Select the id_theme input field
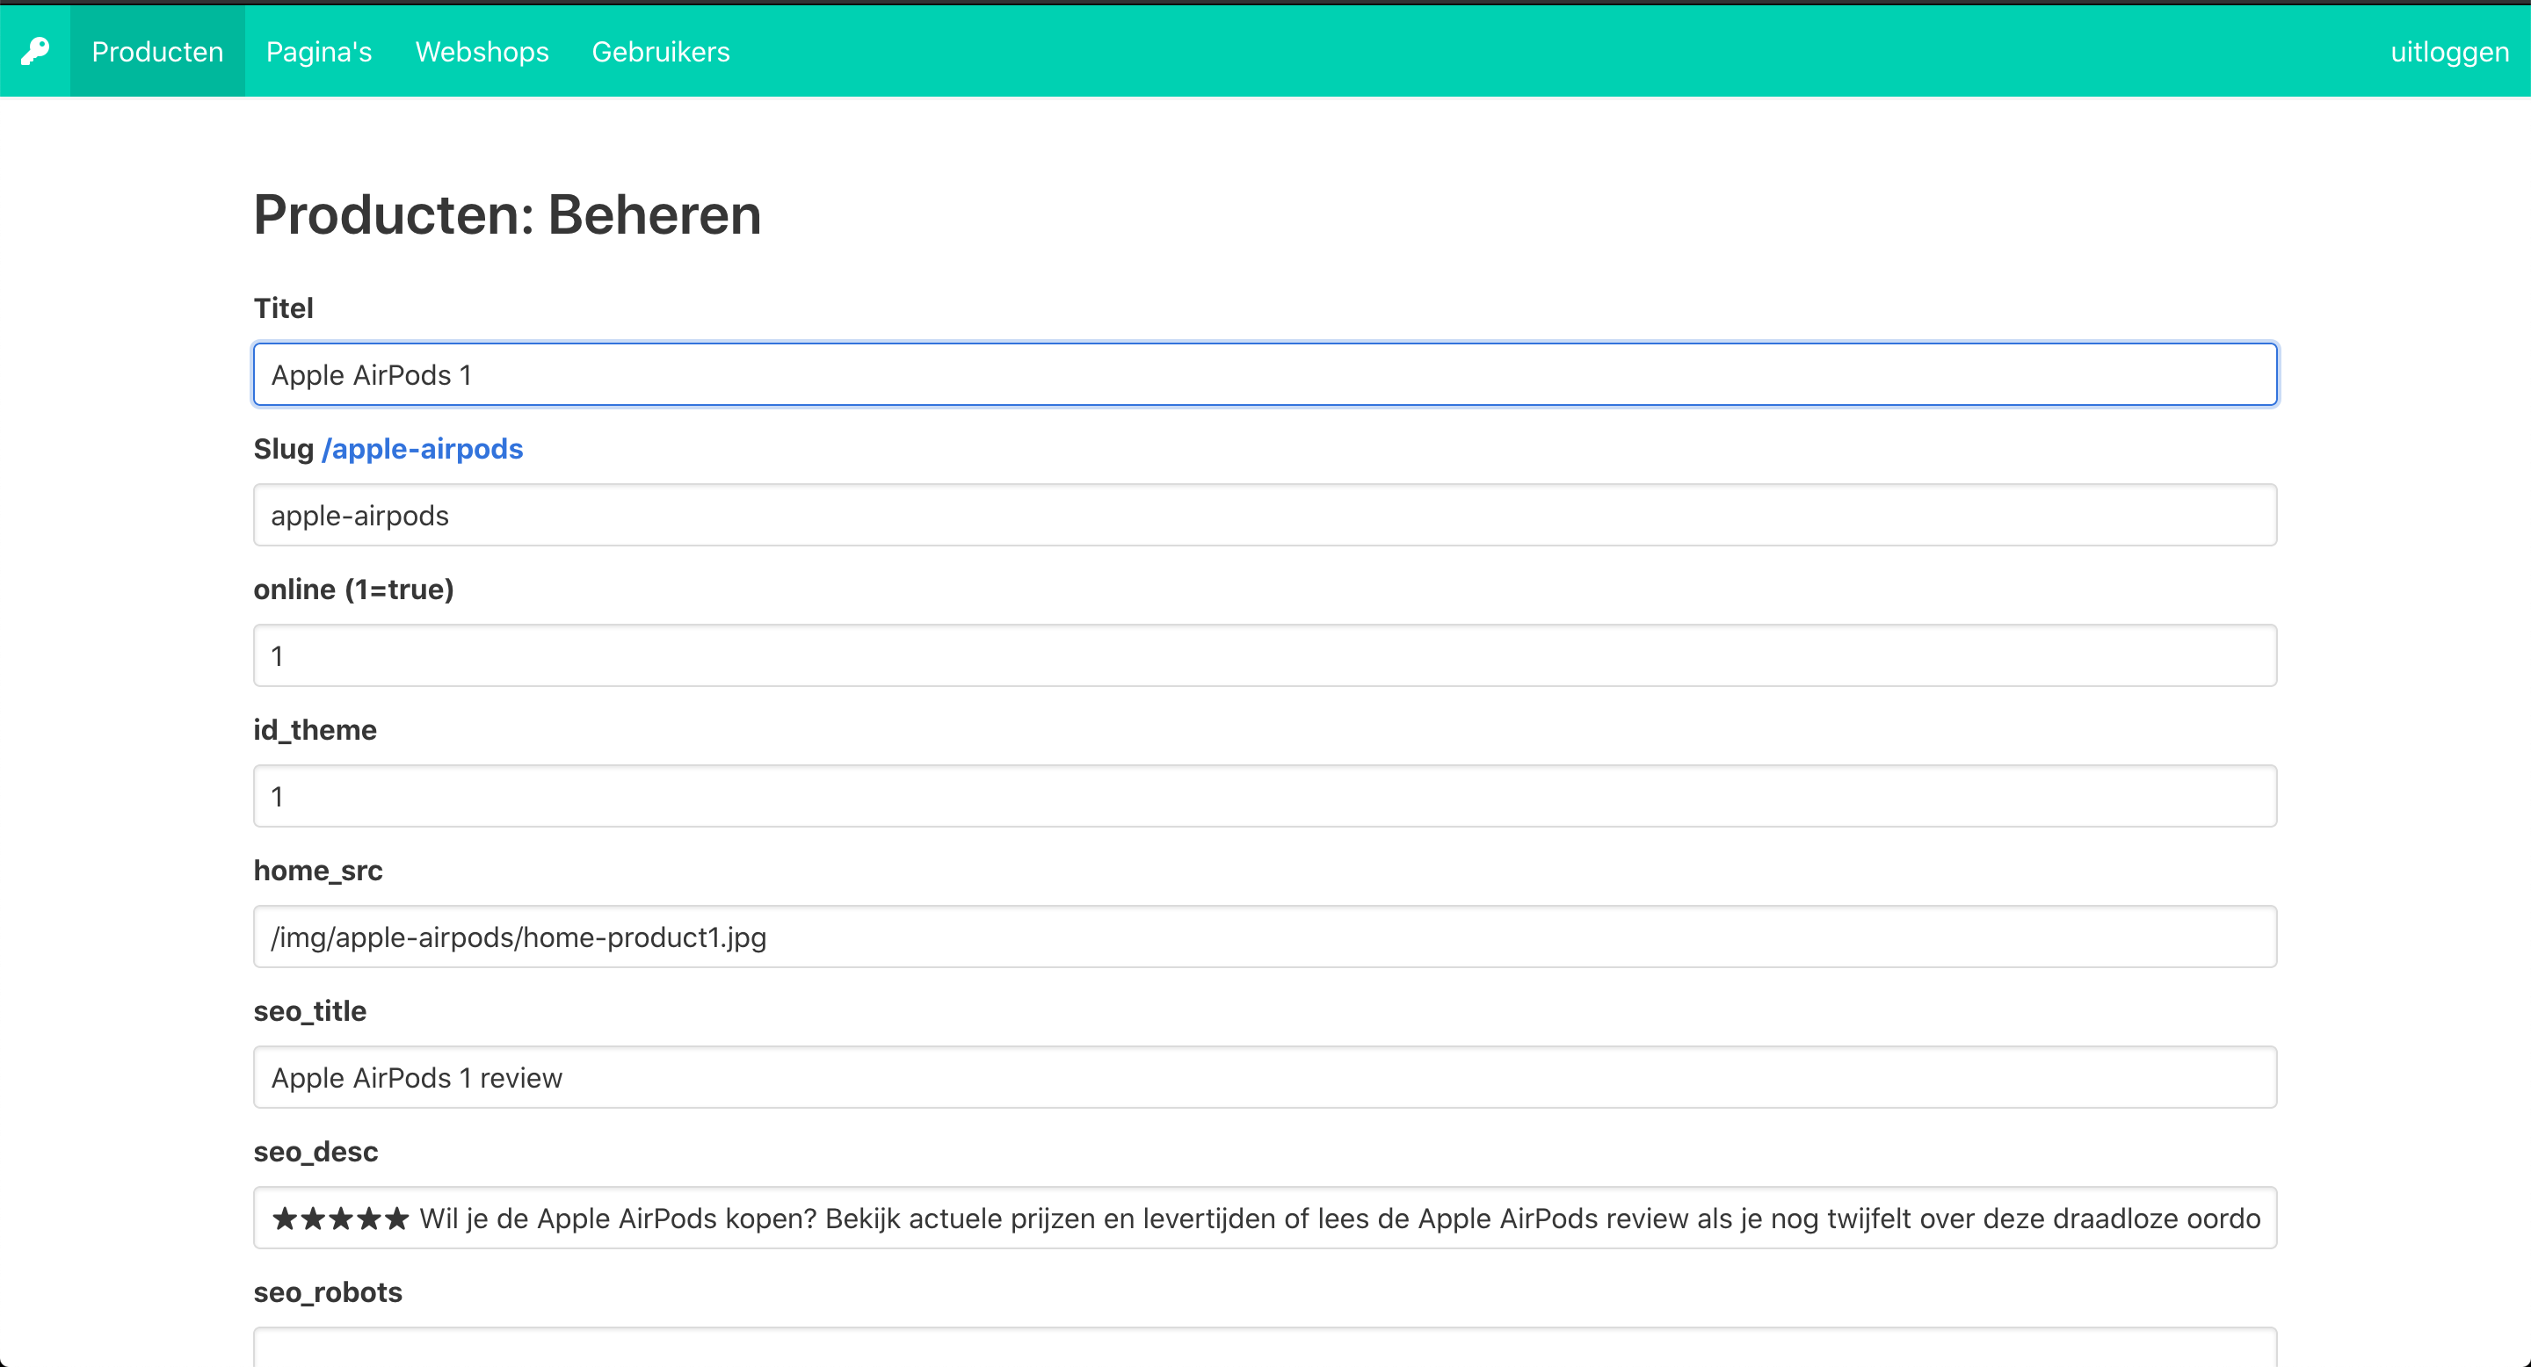The image size is (2531, 1367). [1265, 795]
